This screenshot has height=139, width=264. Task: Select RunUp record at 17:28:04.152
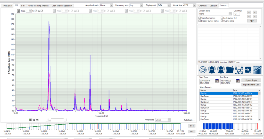tap(229, 105)
